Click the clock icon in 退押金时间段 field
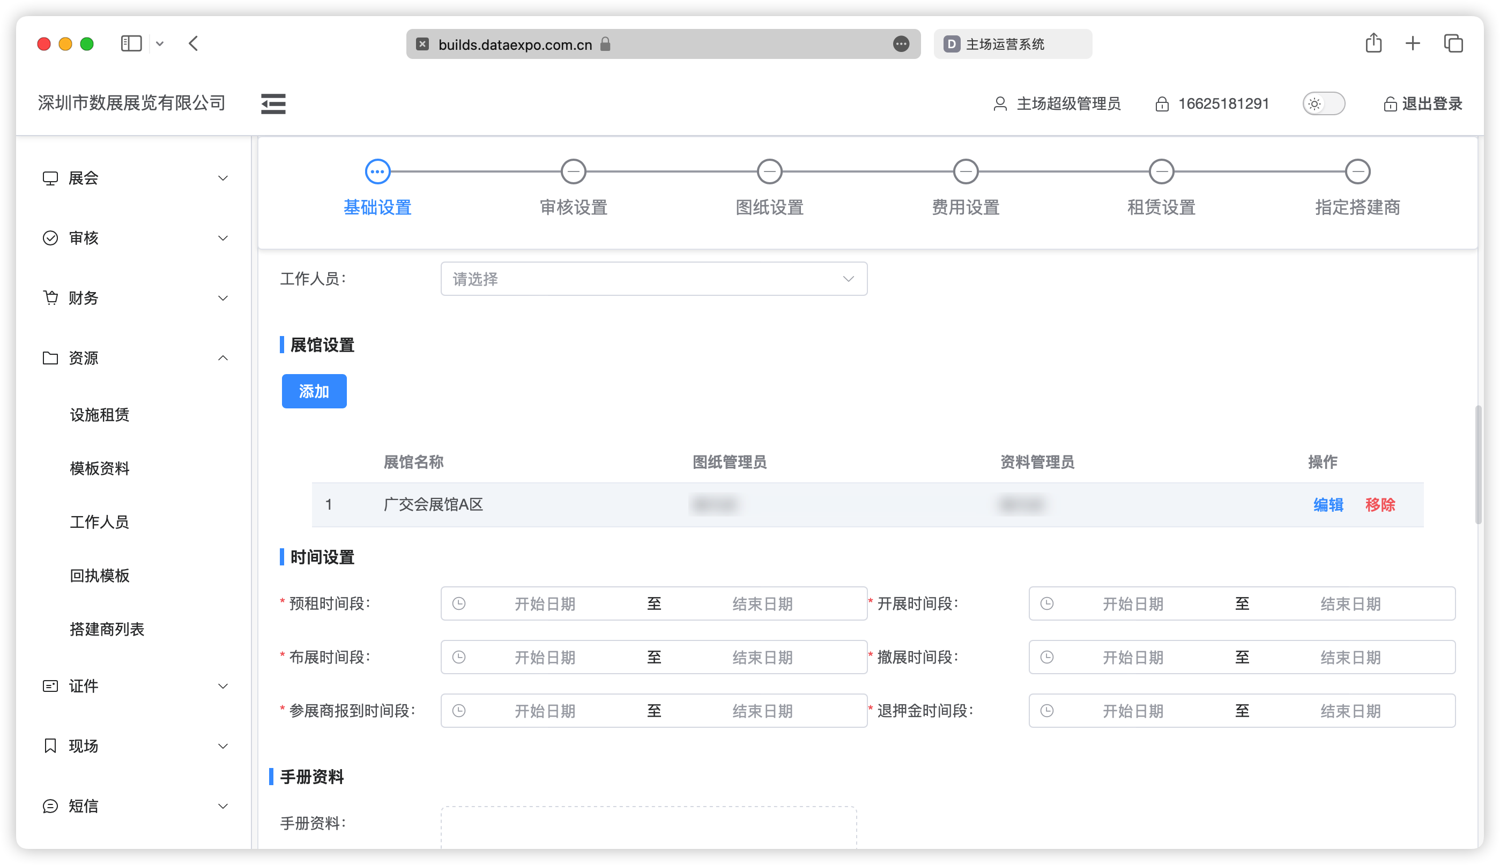The image size is (1500, 865). click(x=1047, y=711)
